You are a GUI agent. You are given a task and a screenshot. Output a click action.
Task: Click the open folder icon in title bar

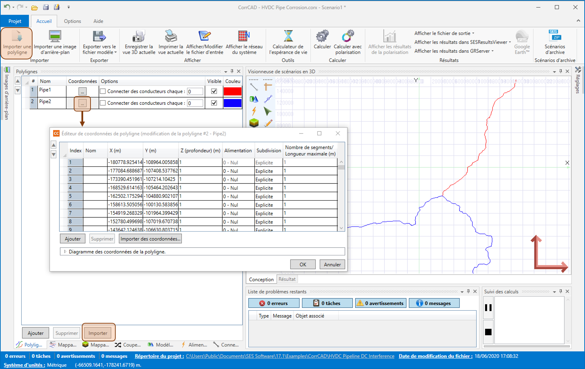tap(34, 7)
